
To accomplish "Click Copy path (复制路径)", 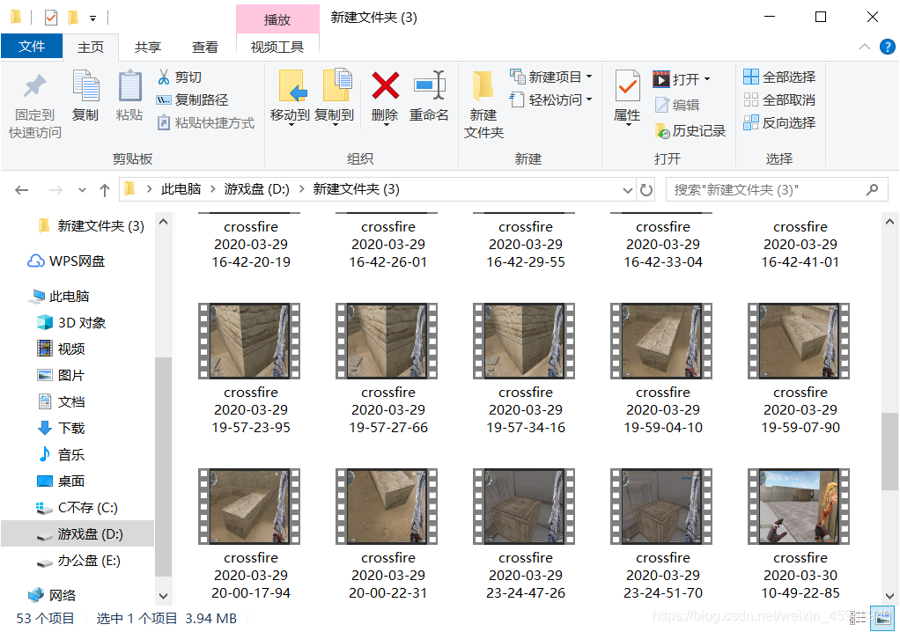I will [192, 99].
